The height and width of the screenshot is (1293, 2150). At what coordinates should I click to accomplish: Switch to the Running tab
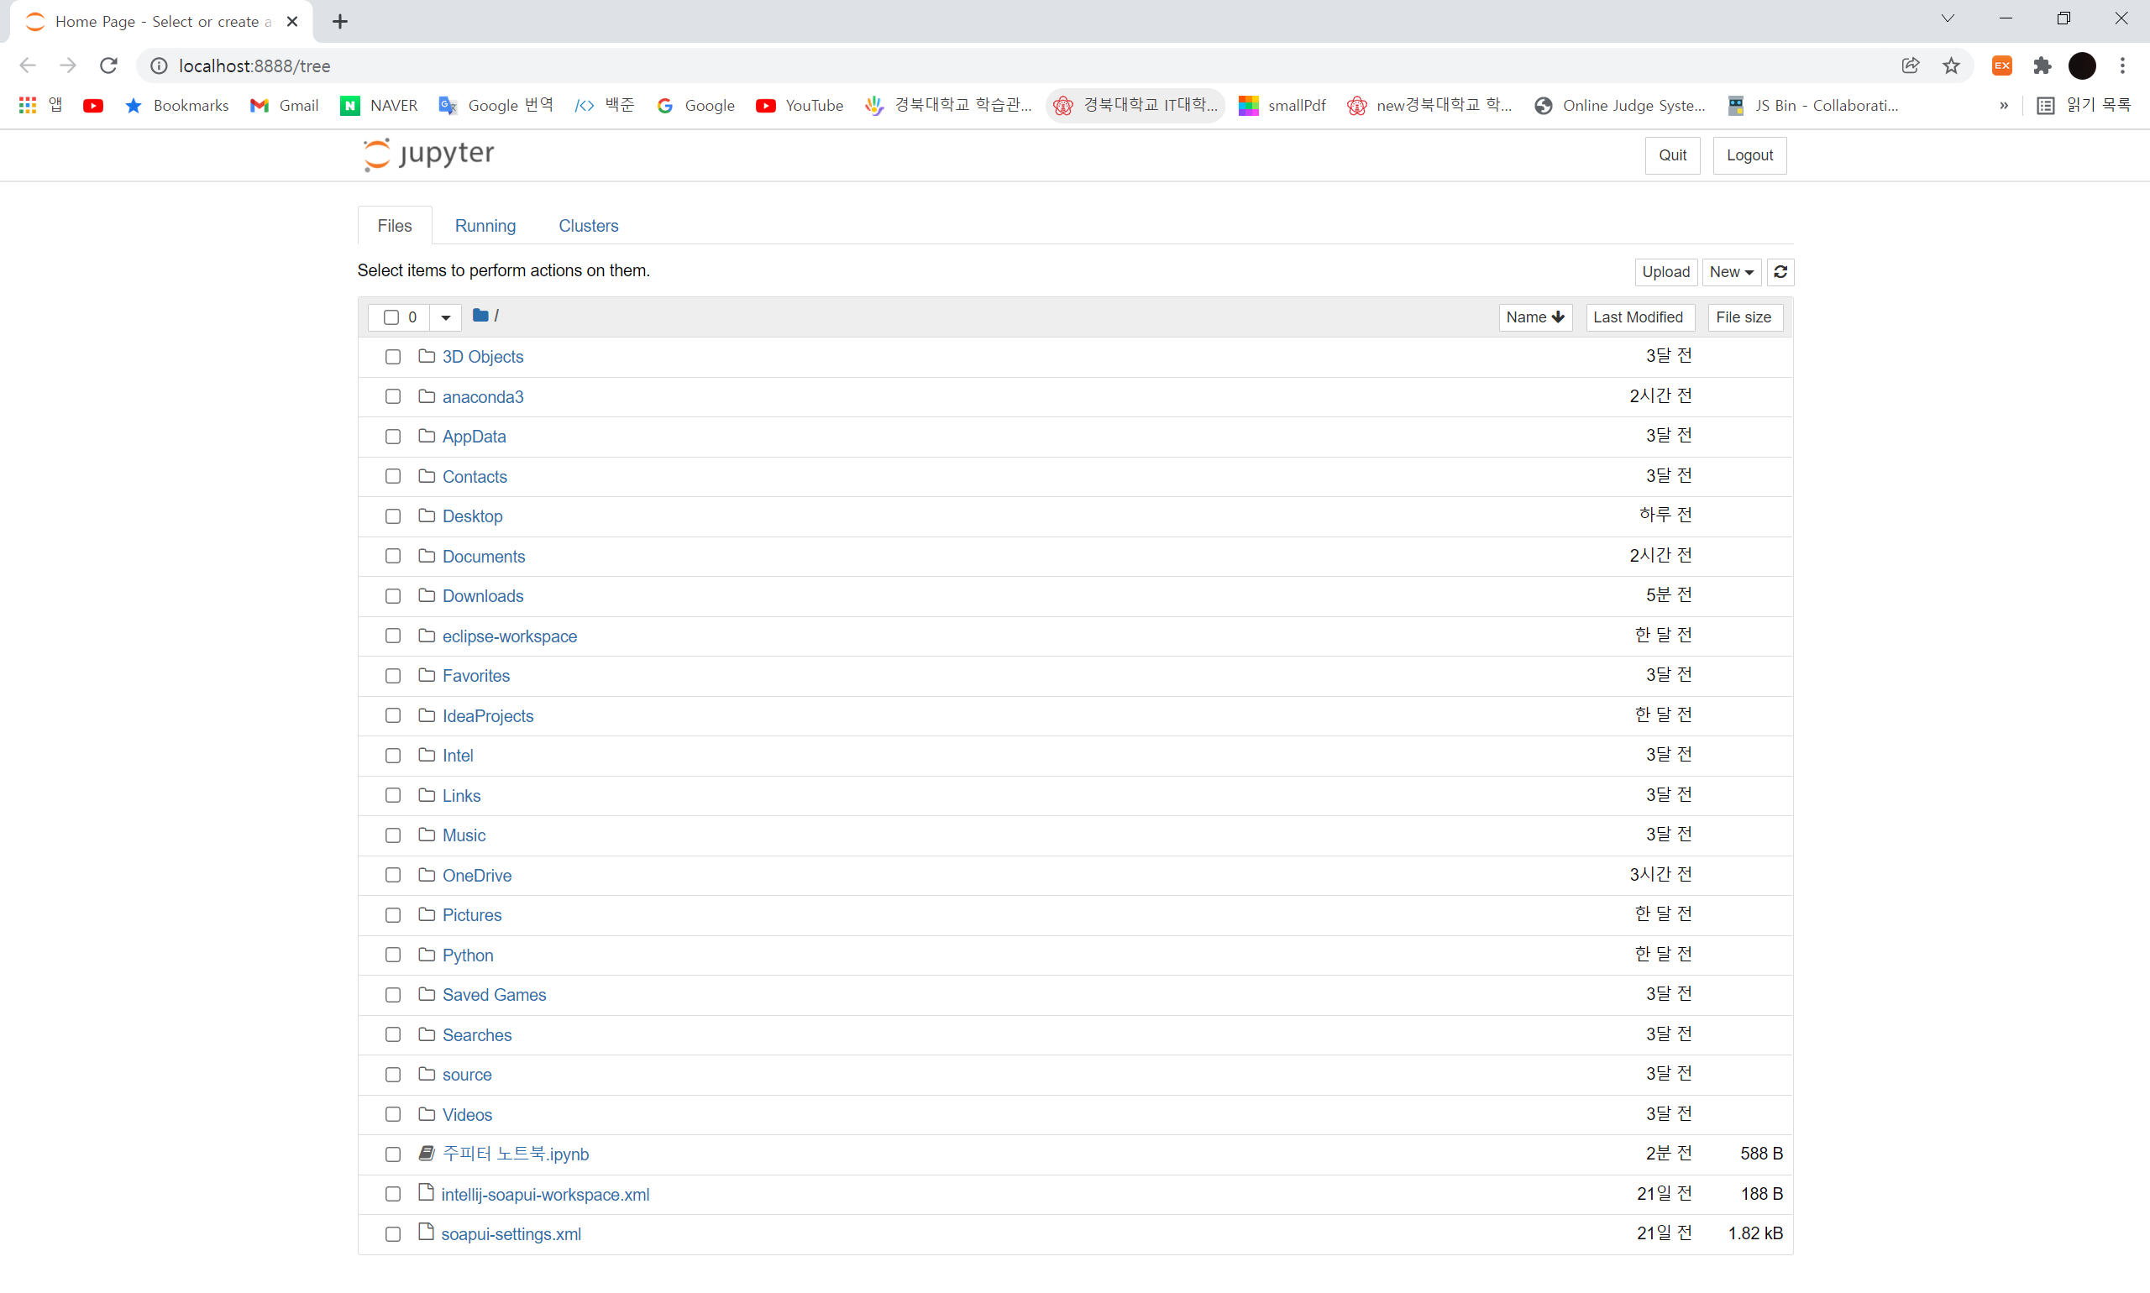point(485,226)
